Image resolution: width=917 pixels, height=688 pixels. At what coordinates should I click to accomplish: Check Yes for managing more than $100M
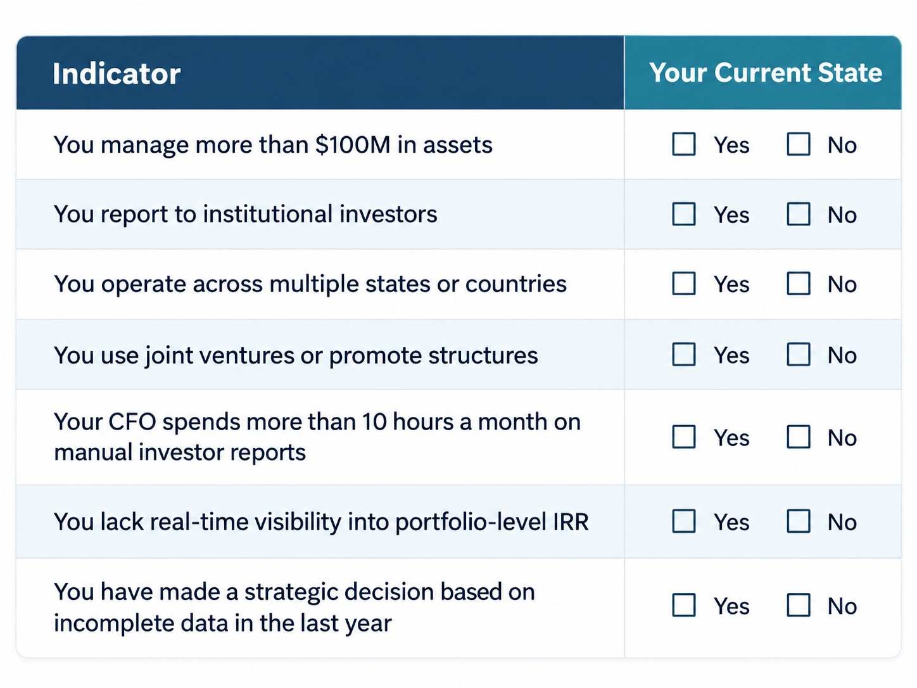click(x=683, y=144)
